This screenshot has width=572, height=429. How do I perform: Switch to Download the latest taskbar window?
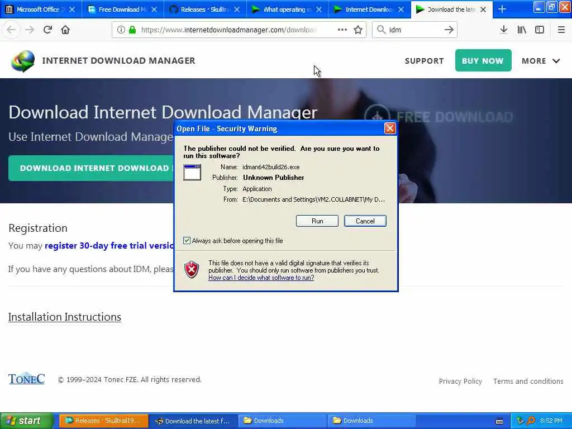click(193, 421)
